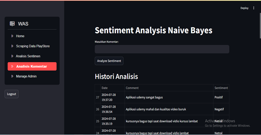This screenshot has height=135, width=261.
Task: Click the Histori Analisis heading
Action: pyautogui.click(x=116, y=77)
